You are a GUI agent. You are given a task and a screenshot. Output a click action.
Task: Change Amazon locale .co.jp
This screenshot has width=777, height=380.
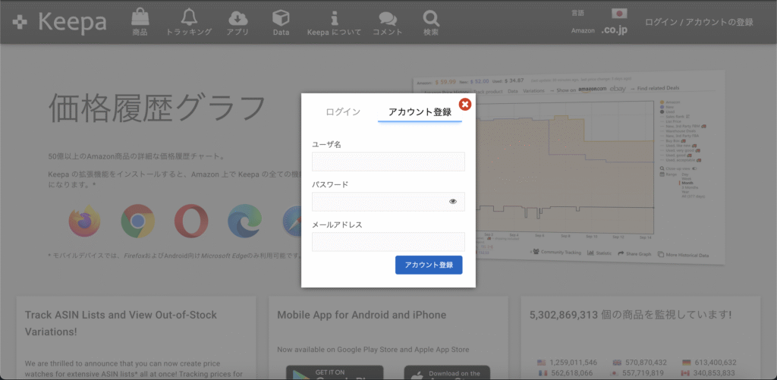coord(615,30)
